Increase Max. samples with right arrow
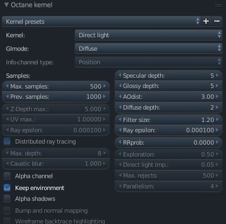 105,86
